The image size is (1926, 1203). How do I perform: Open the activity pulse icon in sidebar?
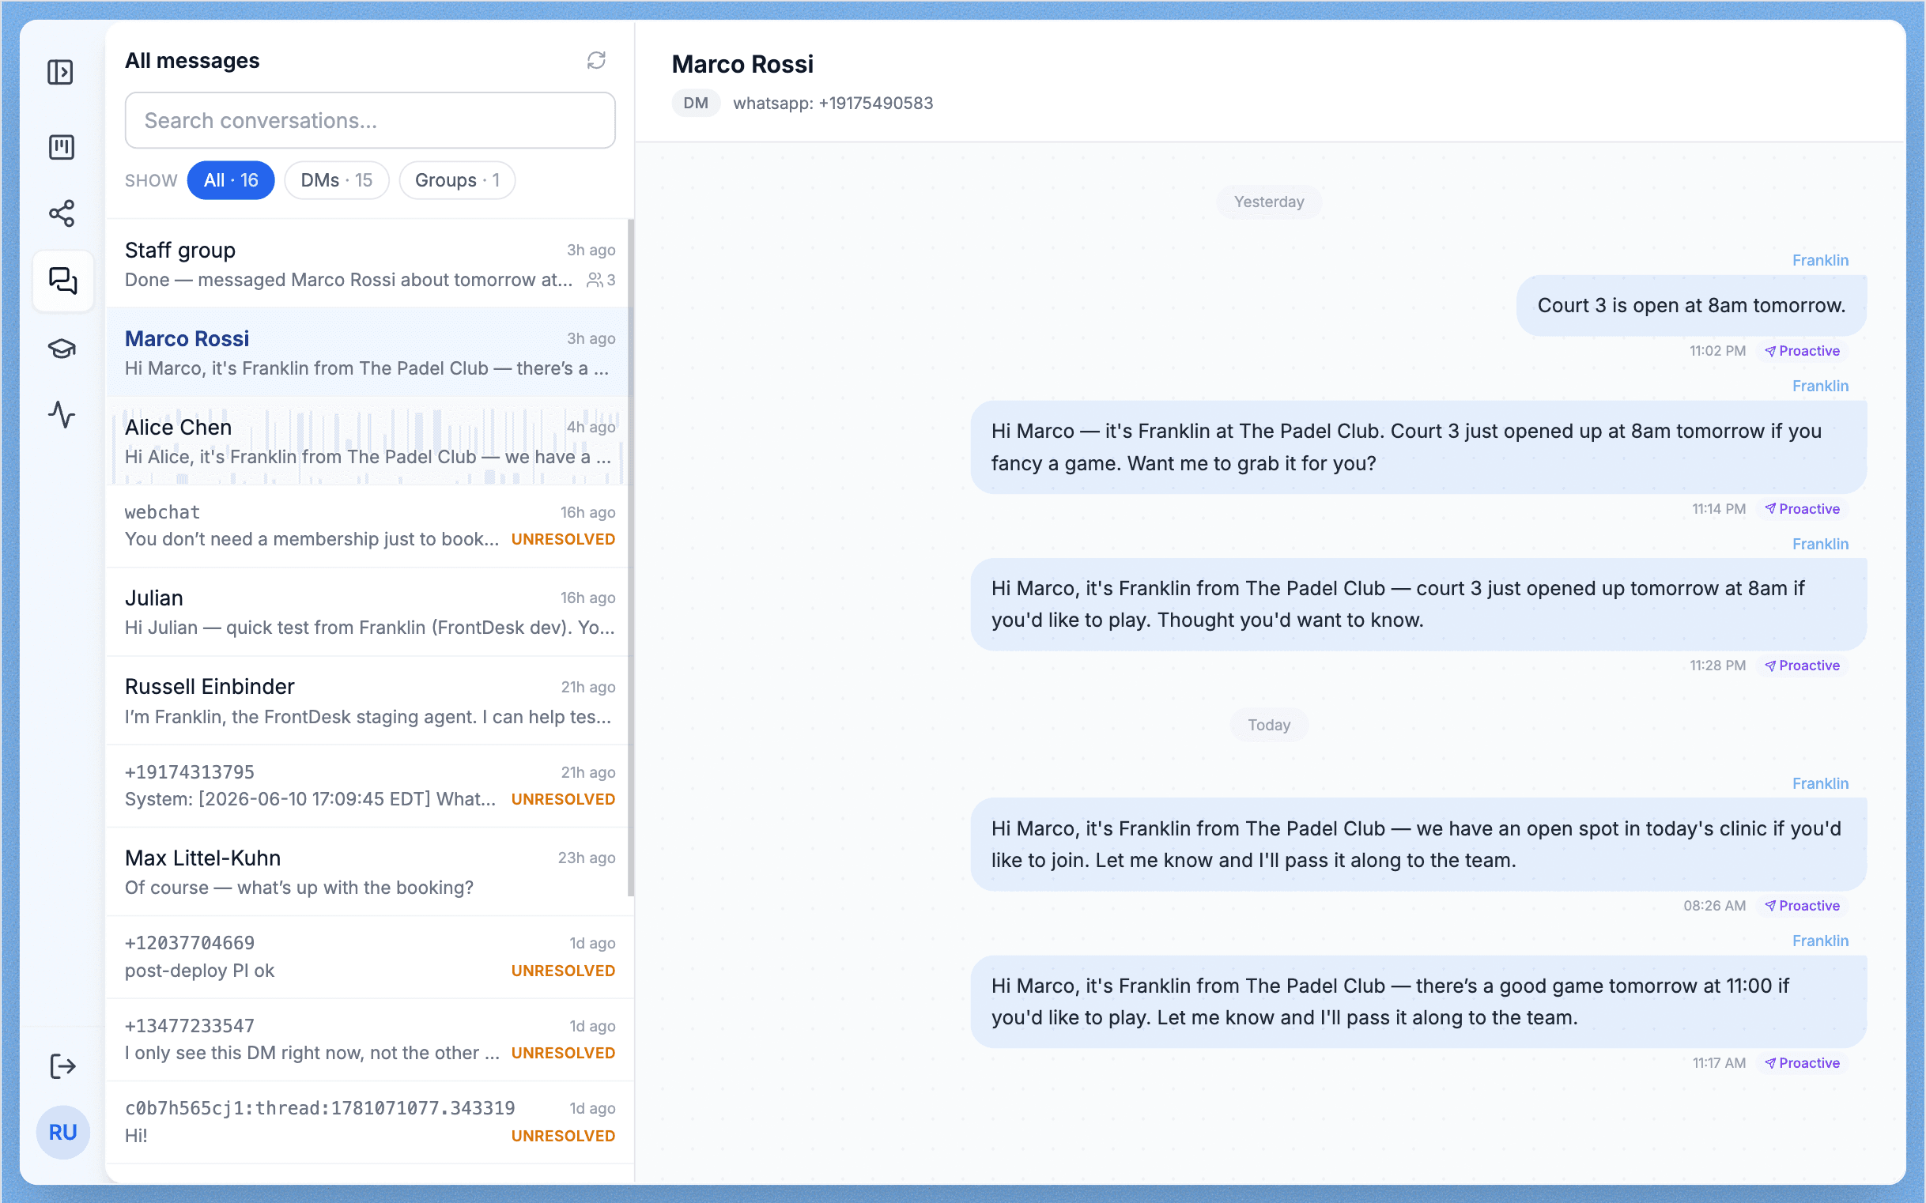point(62,414)
